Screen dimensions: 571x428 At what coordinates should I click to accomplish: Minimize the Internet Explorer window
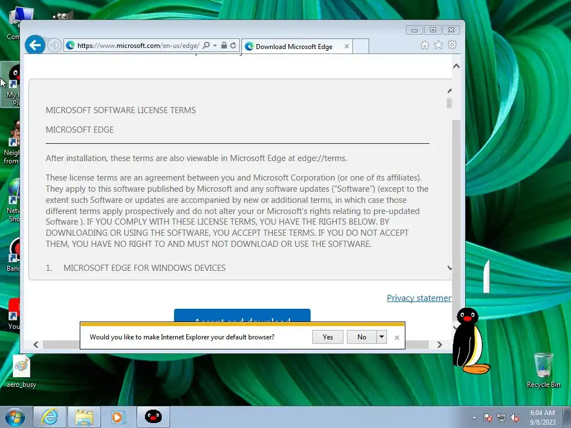414,30
